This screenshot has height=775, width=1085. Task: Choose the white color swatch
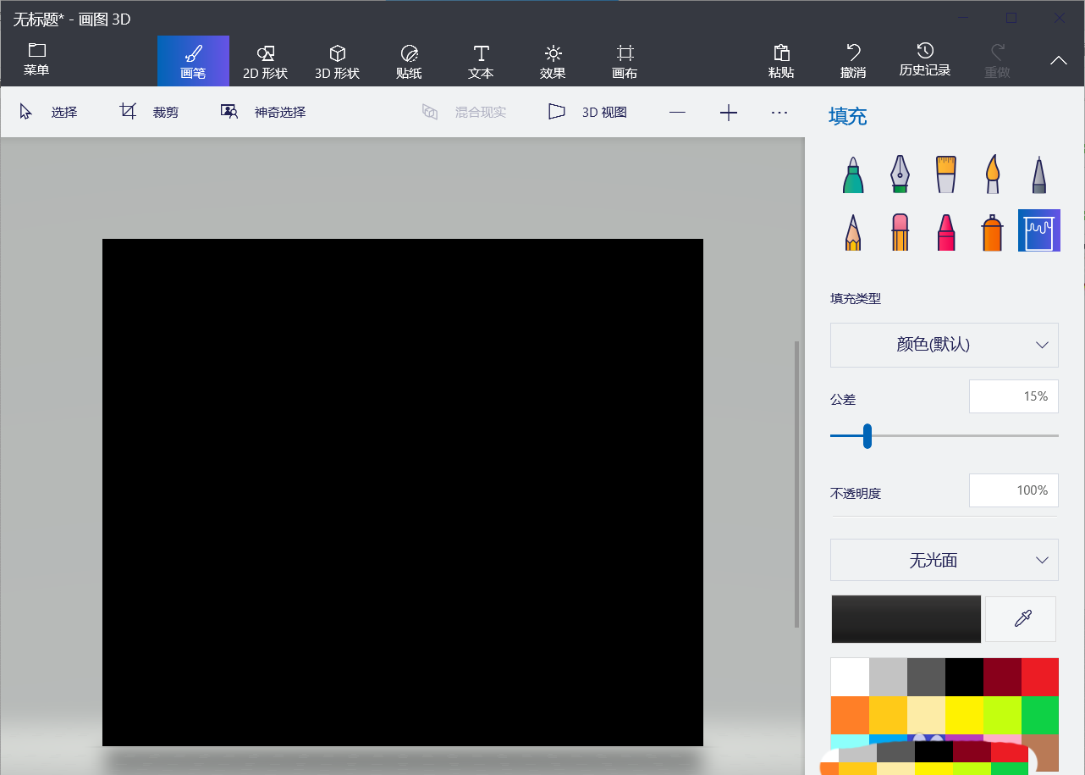[x=850, y=677]
